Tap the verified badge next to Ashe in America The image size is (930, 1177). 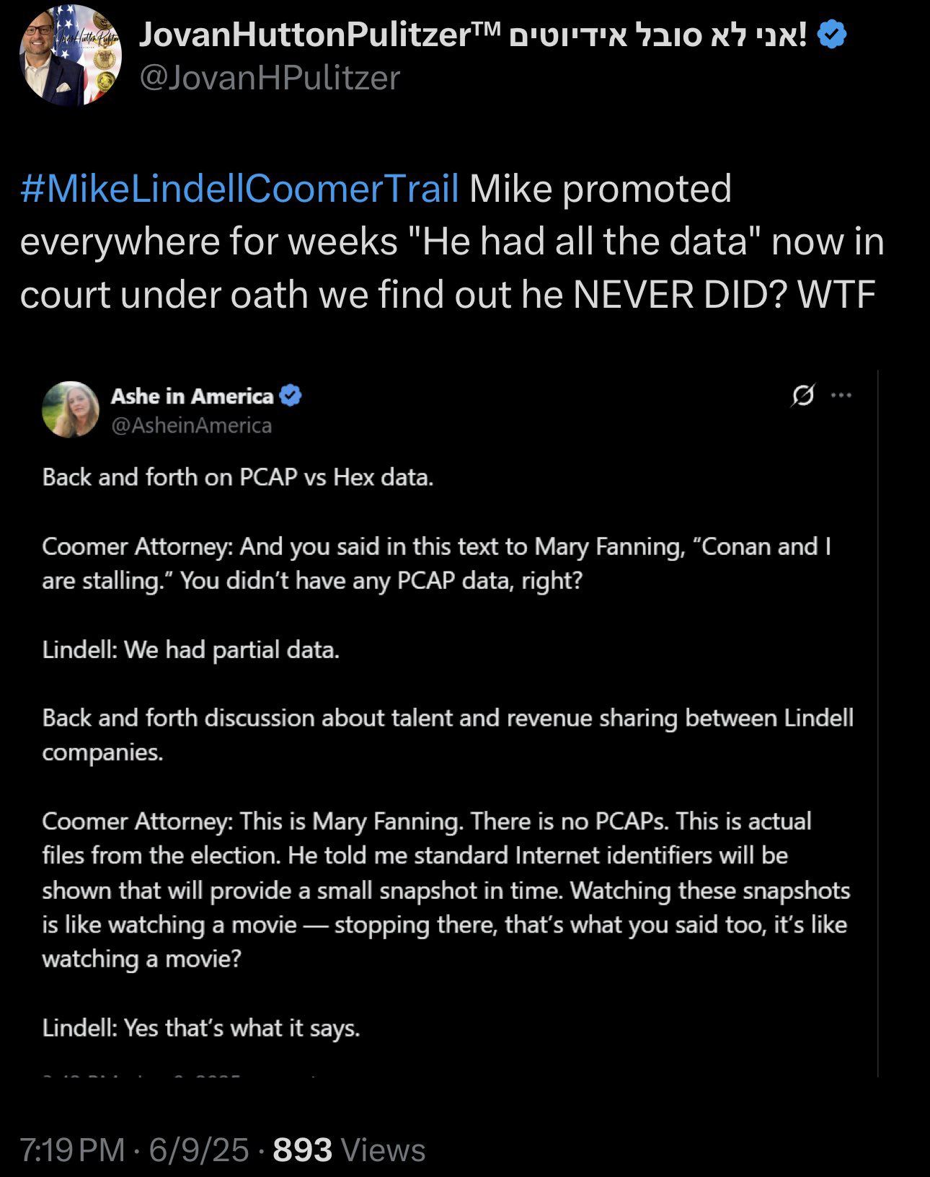coord(291,396)
